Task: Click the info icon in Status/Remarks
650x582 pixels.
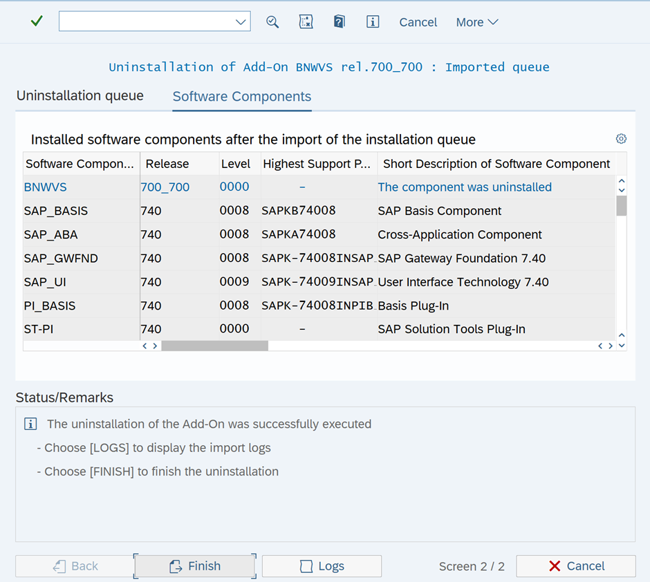Action: 30,424
